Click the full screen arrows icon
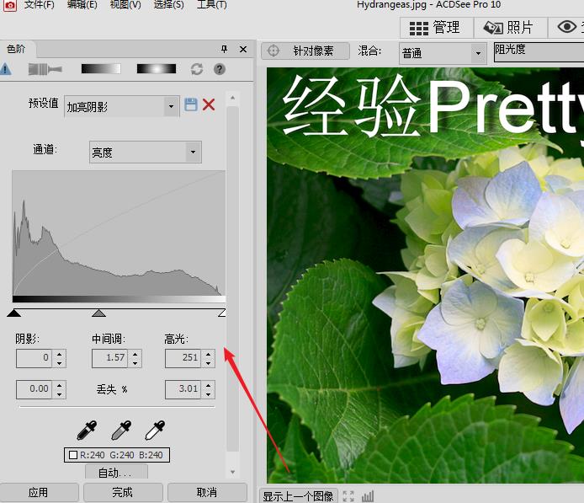Viewport: 584px width, 503px height. (348, 496)
